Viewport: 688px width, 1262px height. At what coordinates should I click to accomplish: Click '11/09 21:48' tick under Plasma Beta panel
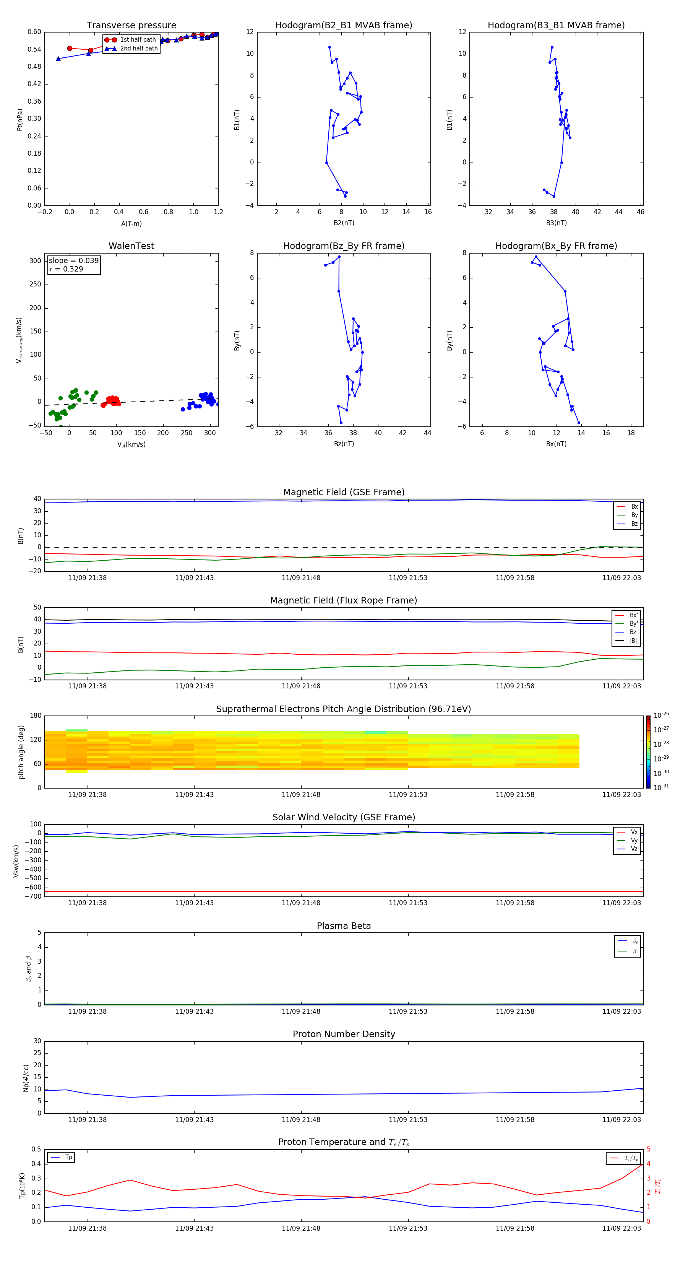coord(301,1011)
